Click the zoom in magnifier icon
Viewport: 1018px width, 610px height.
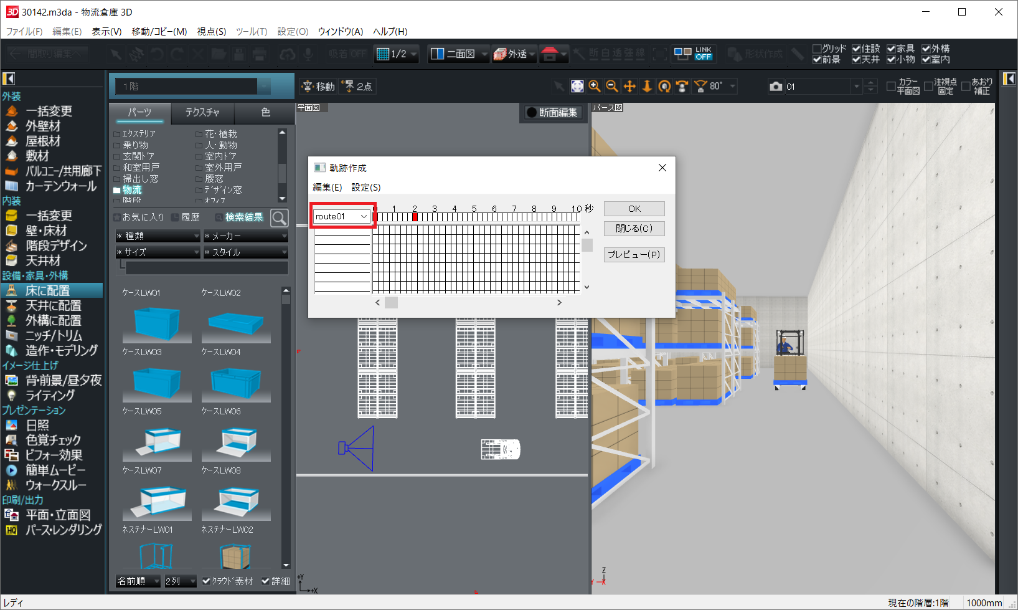[595, 87]
